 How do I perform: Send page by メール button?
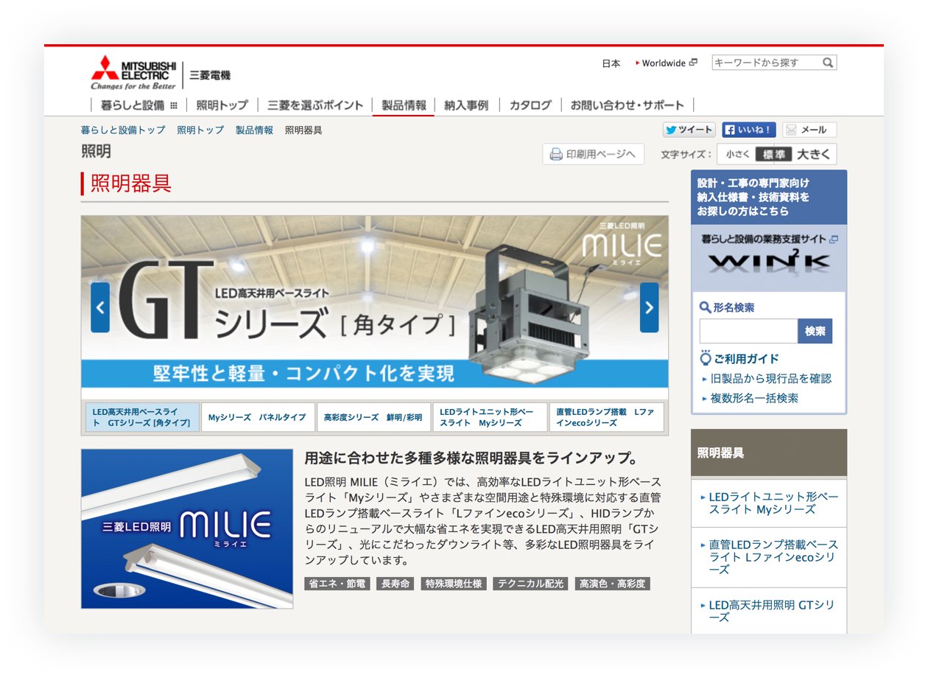pyautogui.click(x=809, y=130)
